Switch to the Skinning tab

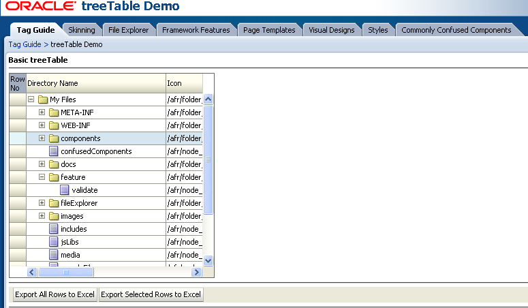82,30
